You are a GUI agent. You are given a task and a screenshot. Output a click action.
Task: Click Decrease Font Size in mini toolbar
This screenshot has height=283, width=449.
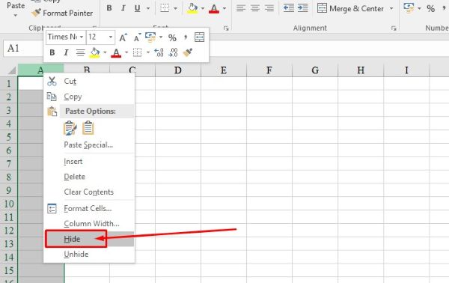coord(137,37)
